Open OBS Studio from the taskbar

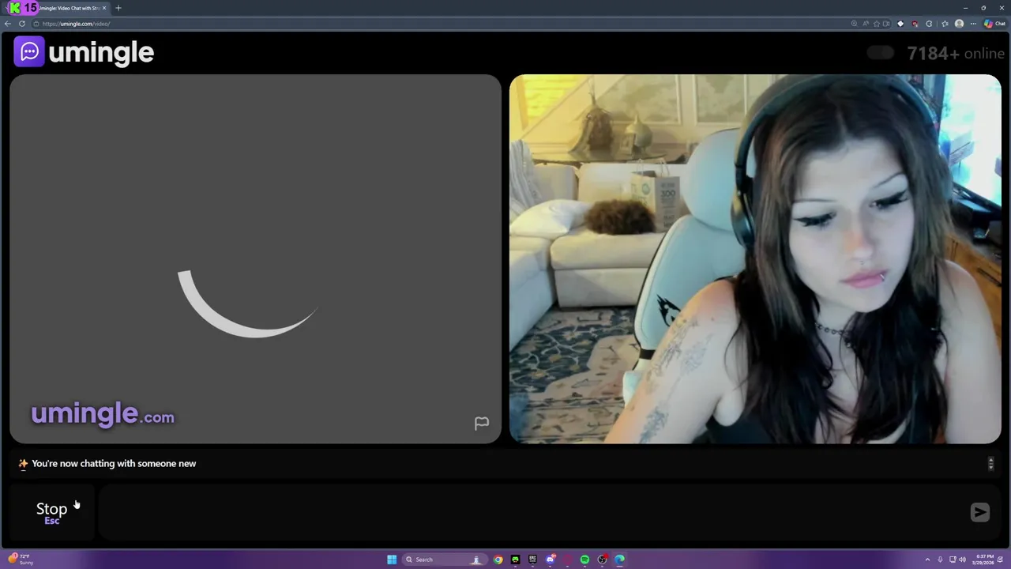602,560
